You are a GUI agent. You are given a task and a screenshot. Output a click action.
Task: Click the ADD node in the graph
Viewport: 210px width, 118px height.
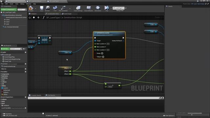[x=45, y=40]
